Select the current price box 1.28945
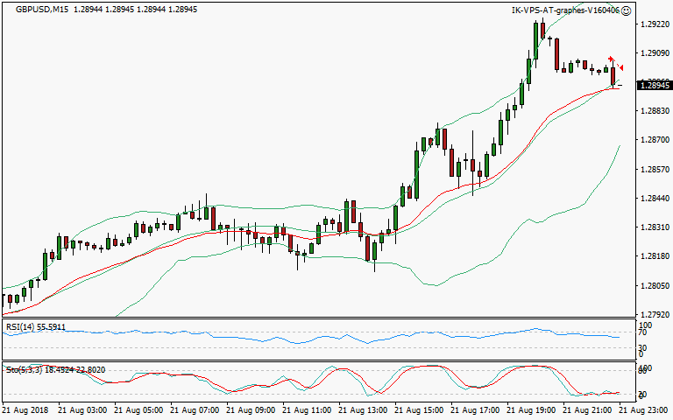673x420 pixels. click(x=655, y=86)
